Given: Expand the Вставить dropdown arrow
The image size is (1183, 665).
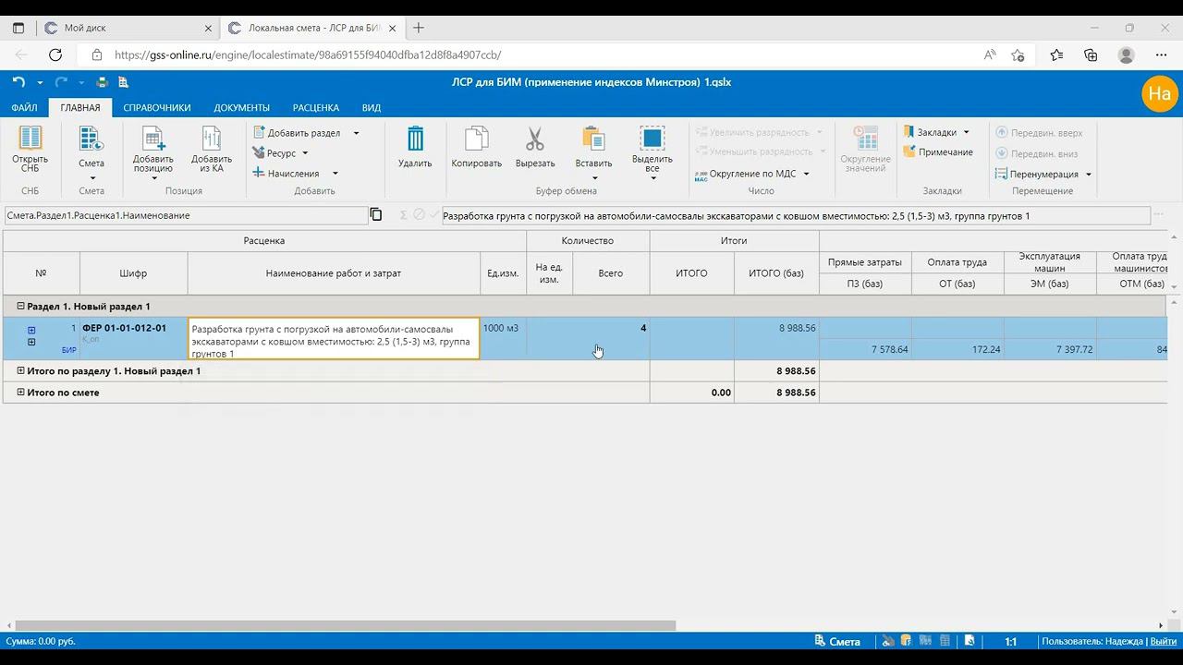Looking at the screenshot, I should tap(594, 178).
